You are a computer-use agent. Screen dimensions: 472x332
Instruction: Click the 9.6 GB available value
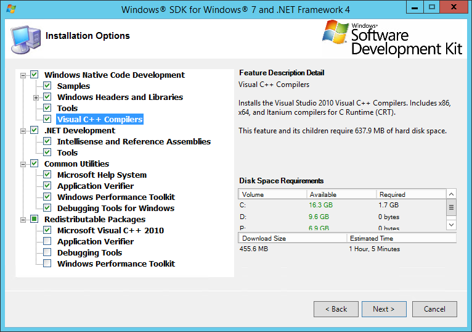pyautogui.click(x=319, y=217)
